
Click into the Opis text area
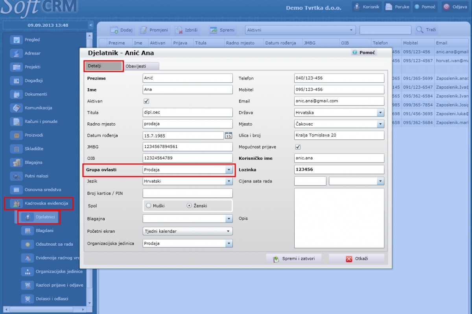339,218
